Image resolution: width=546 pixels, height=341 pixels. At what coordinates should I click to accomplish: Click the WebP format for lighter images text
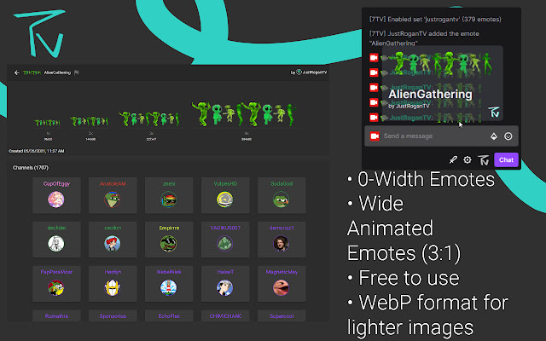pos(427,315)
